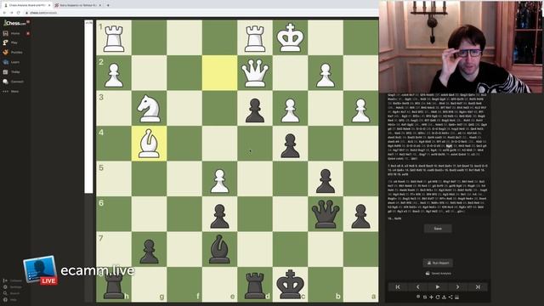The image size is (544, 306).
Task: Step forward one move
Action: pos(457,287)
